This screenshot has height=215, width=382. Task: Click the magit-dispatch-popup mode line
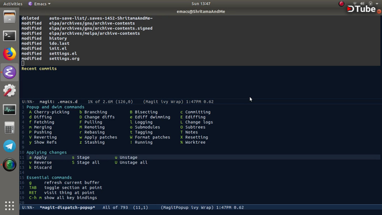click(x=200, y=207)
